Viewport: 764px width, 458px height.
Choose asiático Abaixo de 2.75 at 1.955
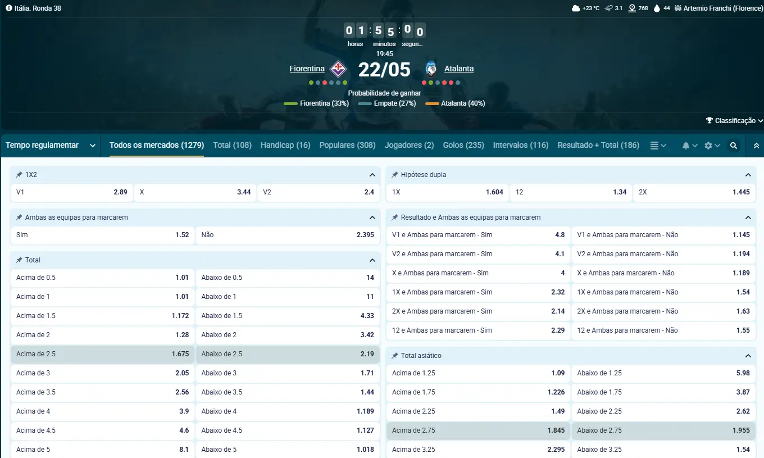[x=663, y=430]
